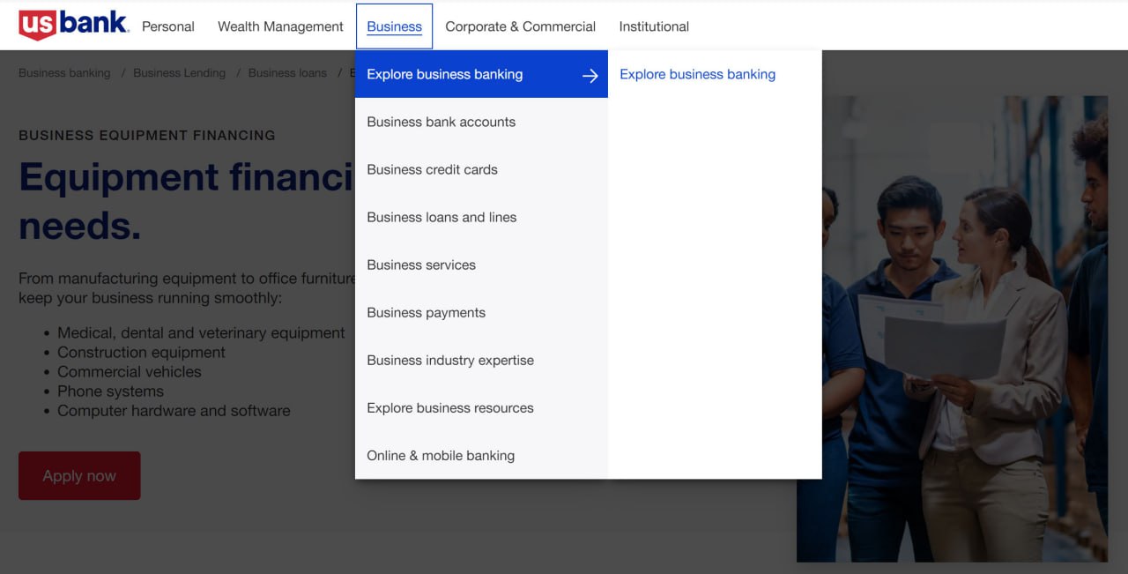The height and width of the screenshot is (574, 1128).
Task: Collapse the Business navigation menu
Action: (394, 26)
